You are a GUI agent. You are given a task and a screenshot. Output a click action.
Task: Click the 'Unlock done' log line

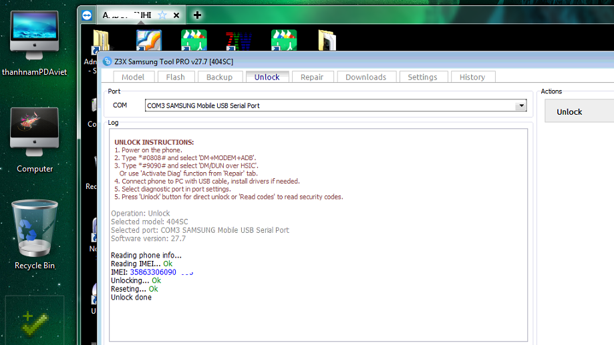(131, 298)
